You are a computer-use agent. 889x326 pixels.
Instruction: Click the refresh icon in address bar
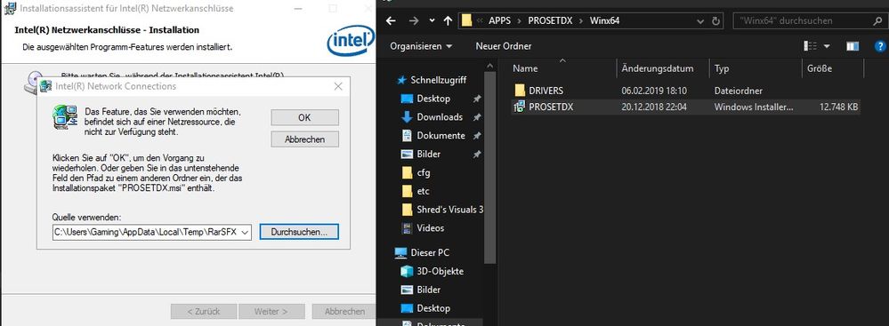(x=716, y=21)
